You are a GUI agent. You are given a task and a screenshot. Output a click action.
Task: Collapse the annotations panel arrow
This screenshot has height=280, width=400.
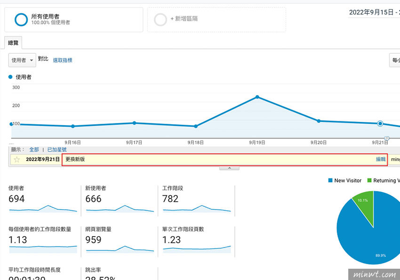229,168
